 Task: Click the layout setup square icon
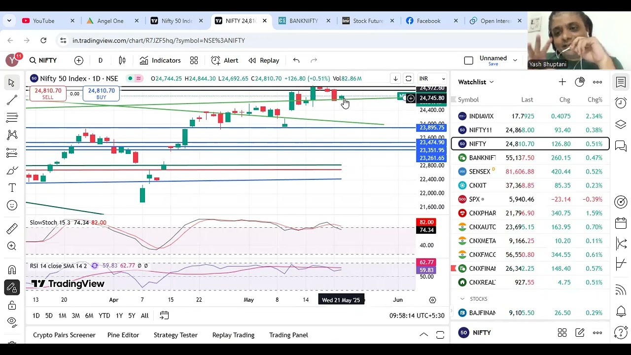pyautogui.click(x=469, y=60)
